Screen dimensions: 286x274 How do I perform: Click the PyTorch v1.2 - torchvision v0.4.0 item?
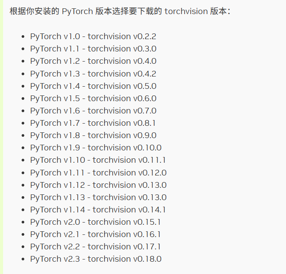(x=93, y=61)
